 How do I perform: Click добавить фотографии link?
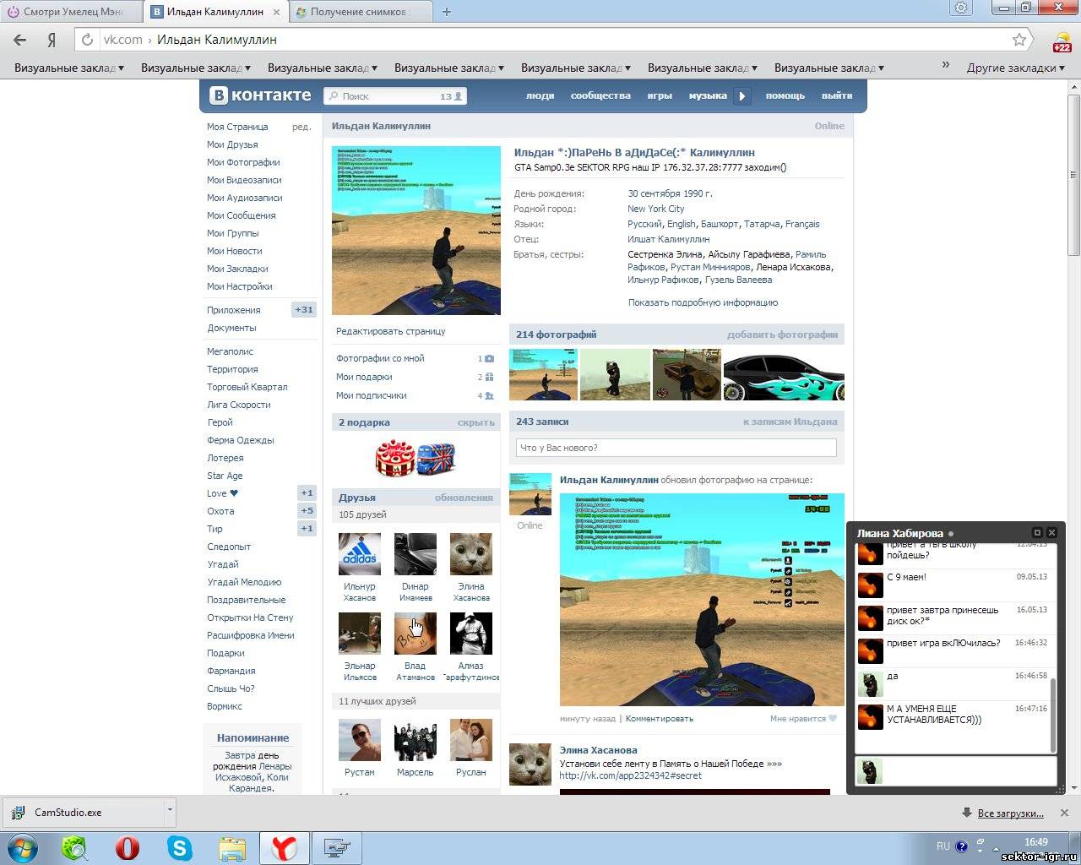(782, 335)
